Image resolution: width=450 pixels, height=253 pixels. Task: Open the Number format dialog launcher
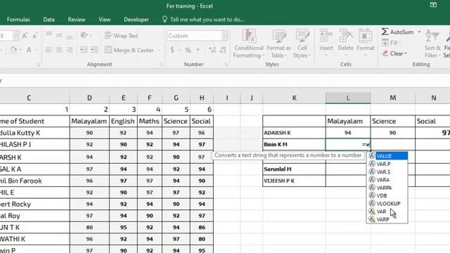pos(226,65)
